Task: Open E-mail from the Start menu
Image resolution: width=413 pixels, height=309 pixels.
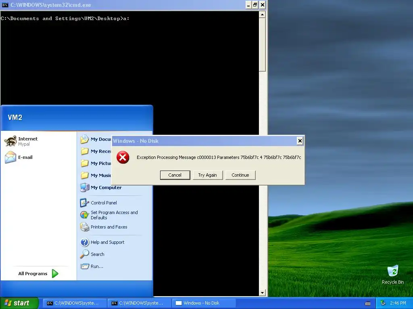Action: pyautogui.click(x=40, y=157)
